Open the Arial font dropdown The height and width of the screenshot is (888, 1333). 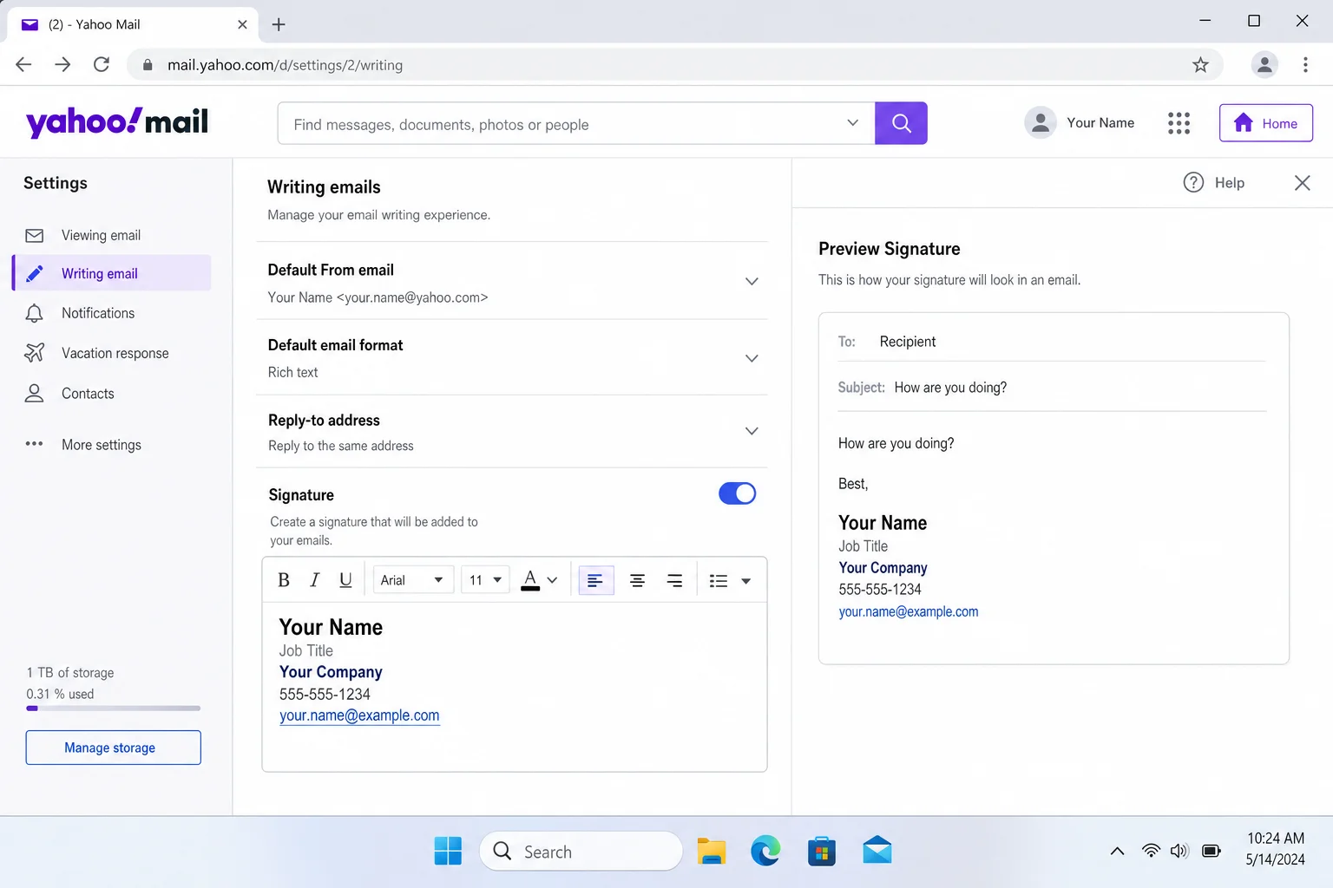[413, 580]
